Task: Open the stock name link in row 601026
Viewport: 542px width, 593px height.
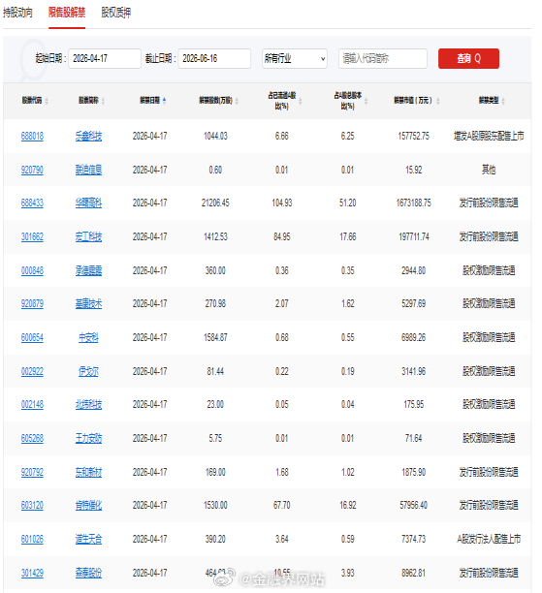Action: click(88, 539)
